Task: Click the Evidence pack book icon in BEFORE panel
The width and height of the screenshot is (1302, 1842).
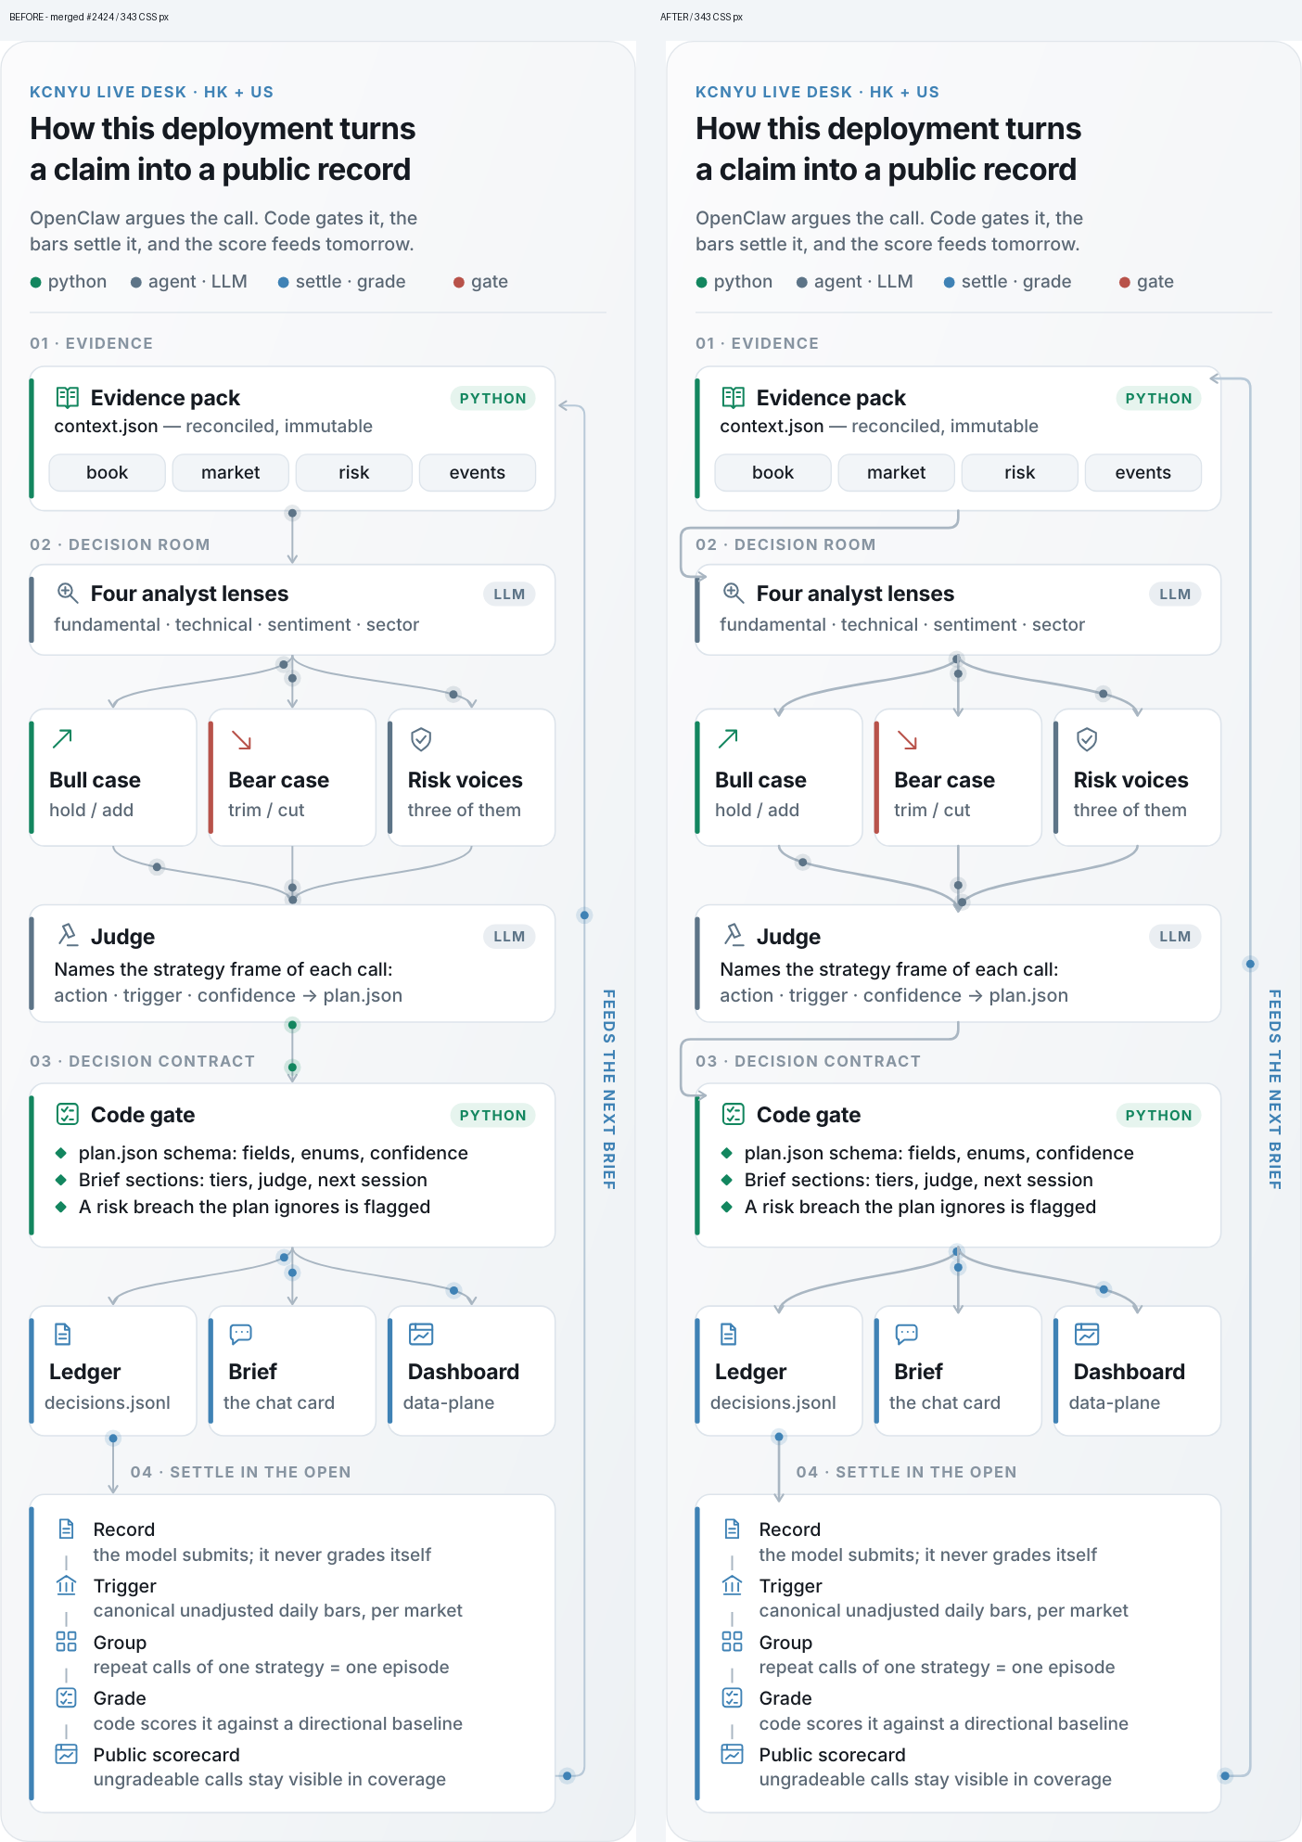Action: [68, 398]
